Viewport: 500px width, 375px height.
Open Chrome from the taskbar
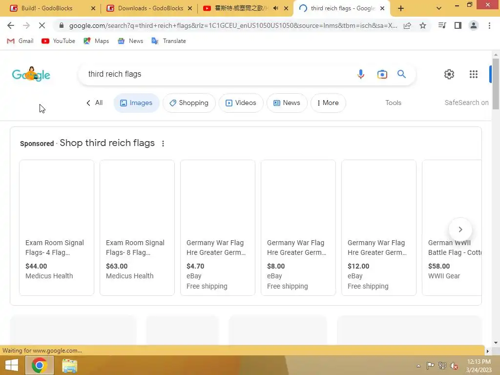39,365
